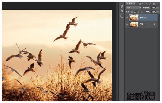Viewport: 162px width, 103px height.
Task: Select the 背景 副本 layer name
Action: tap(143, 18)
